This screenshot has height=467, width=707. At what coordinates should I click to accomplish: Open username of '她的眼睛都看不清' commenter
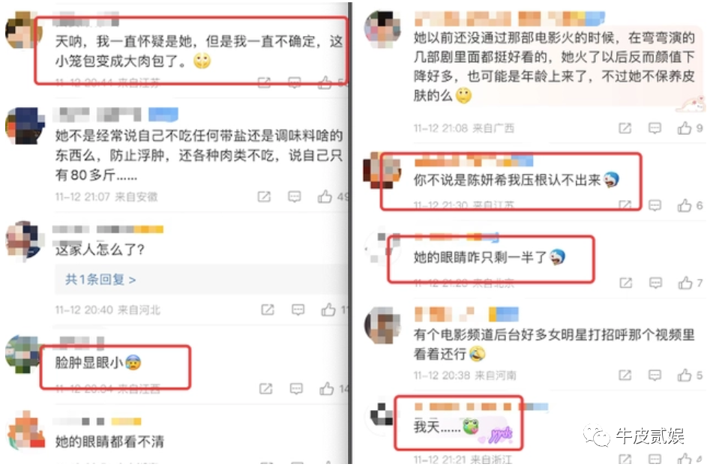[x=97, y=421]
